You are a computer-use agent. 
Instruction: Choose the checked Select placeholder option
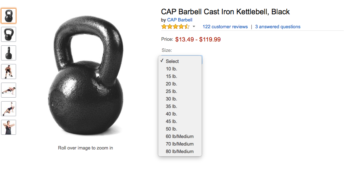[172, 61]
